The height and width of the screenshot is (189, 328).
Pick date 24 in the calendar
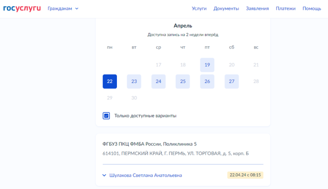coord(158,81)
